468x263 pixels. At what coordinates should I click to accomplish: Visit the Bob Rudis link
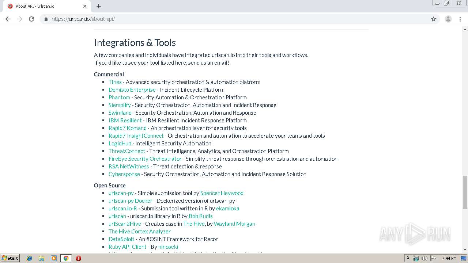[201, 216]
